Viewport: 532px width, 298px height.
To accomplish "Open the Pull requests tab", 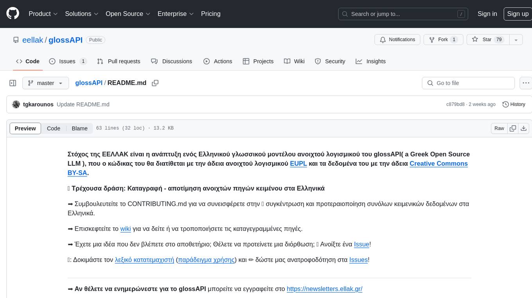I will click(x=119, y=61).
